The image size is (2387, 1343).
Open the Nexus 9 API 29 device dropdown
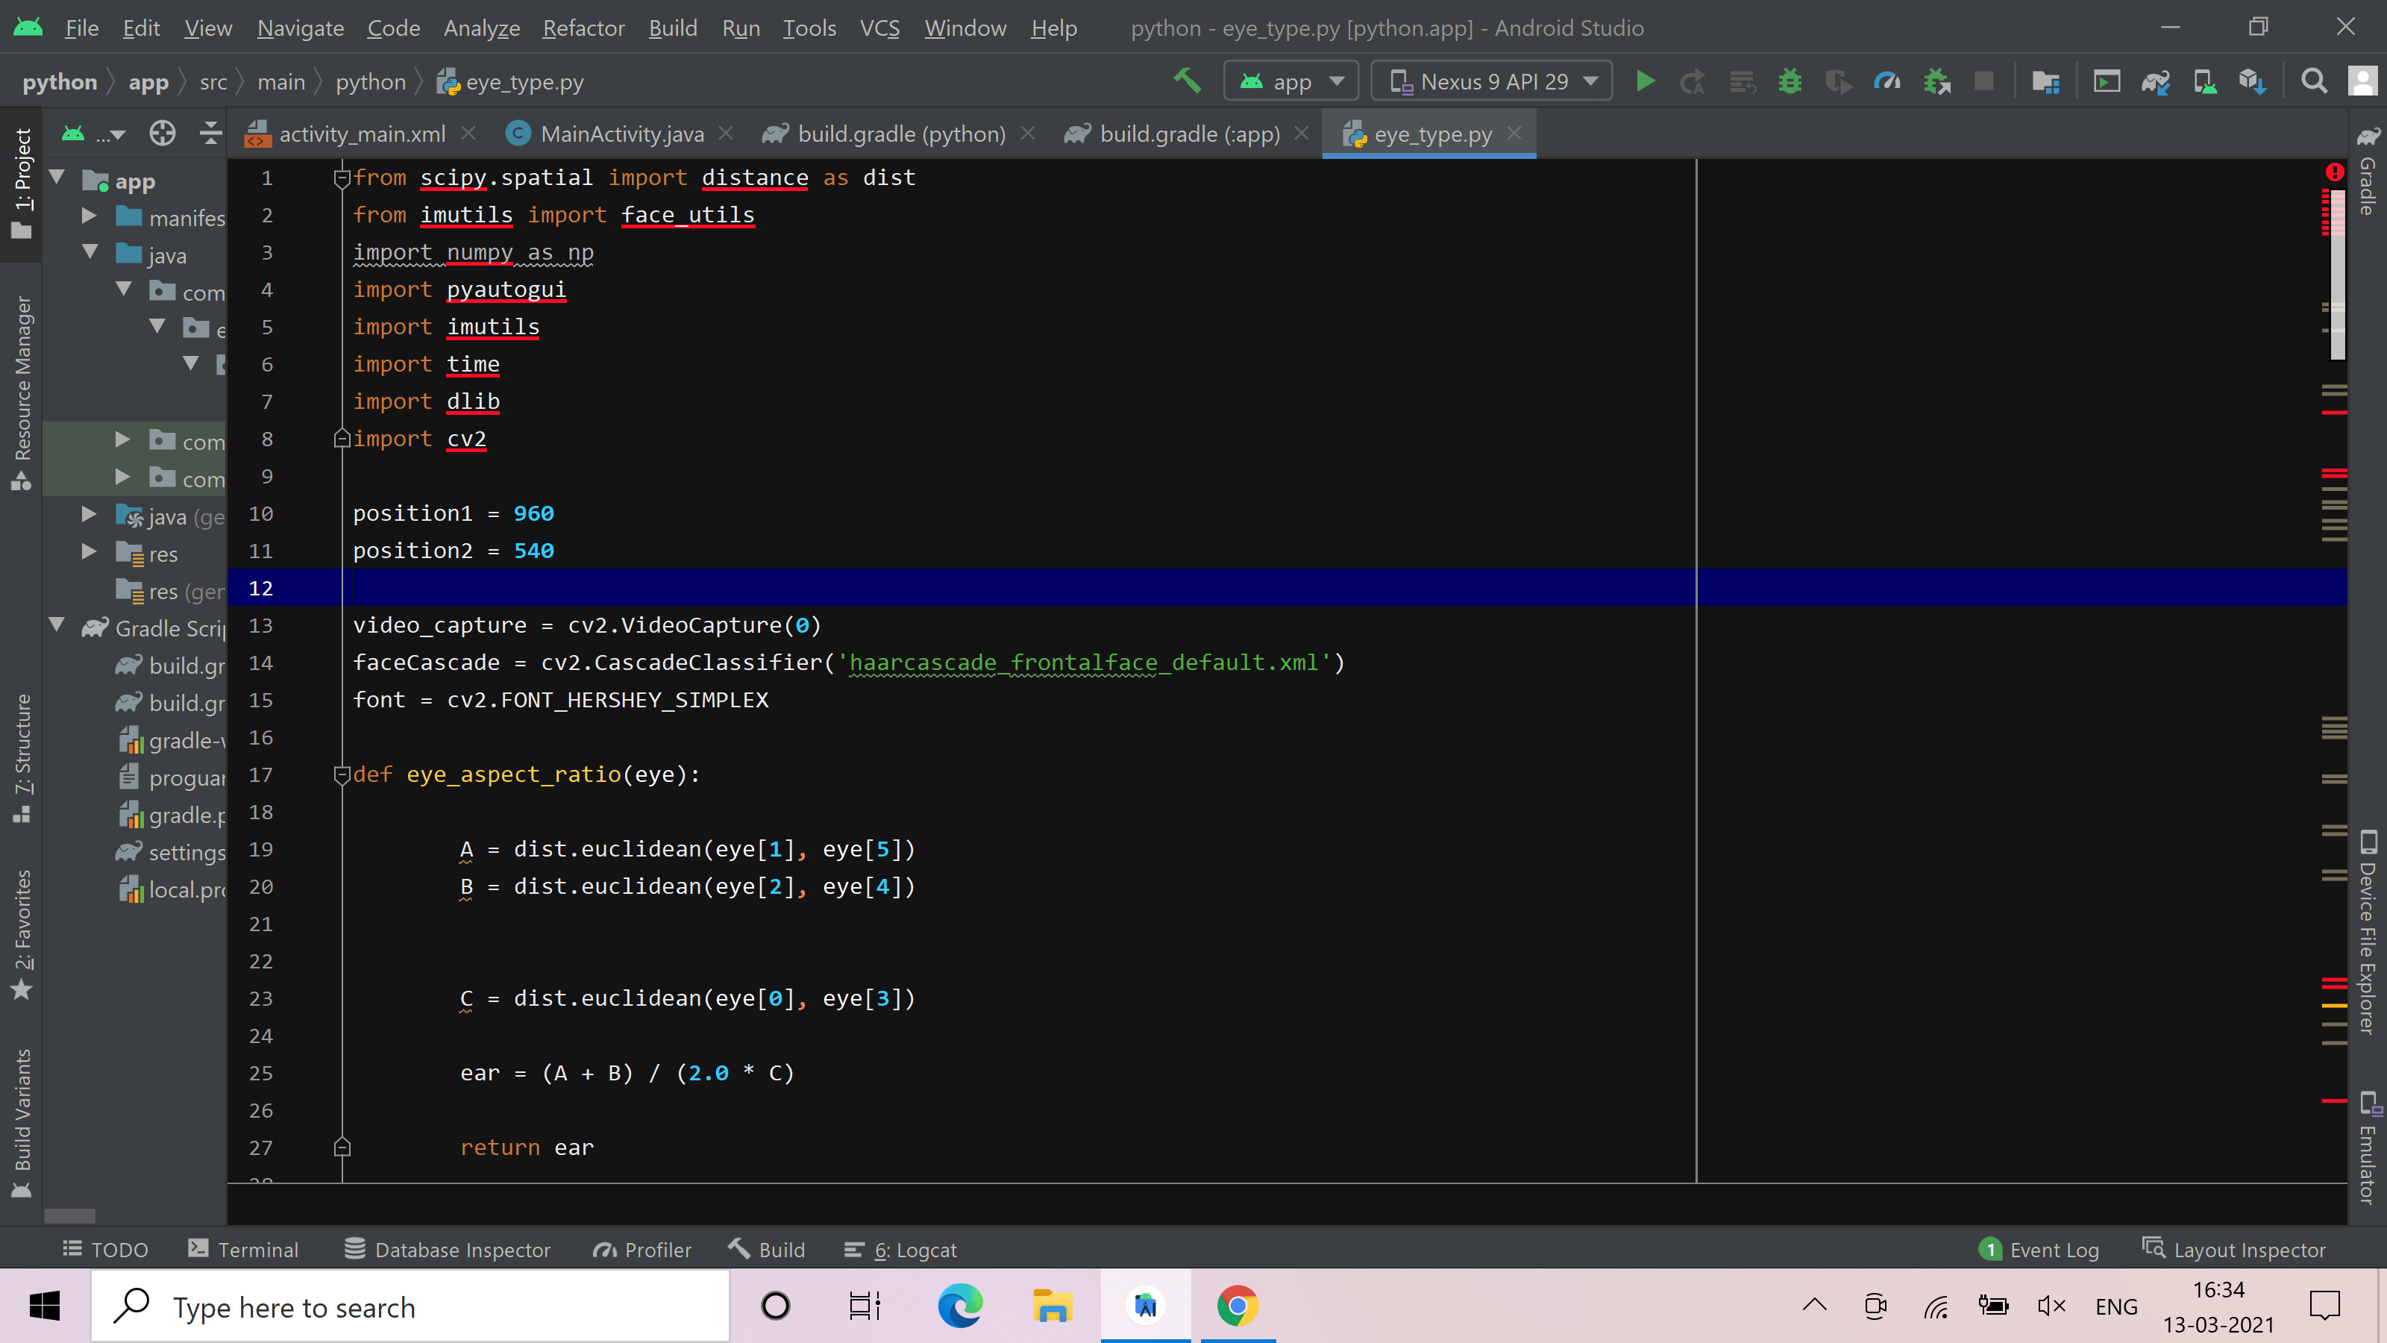1492,81
